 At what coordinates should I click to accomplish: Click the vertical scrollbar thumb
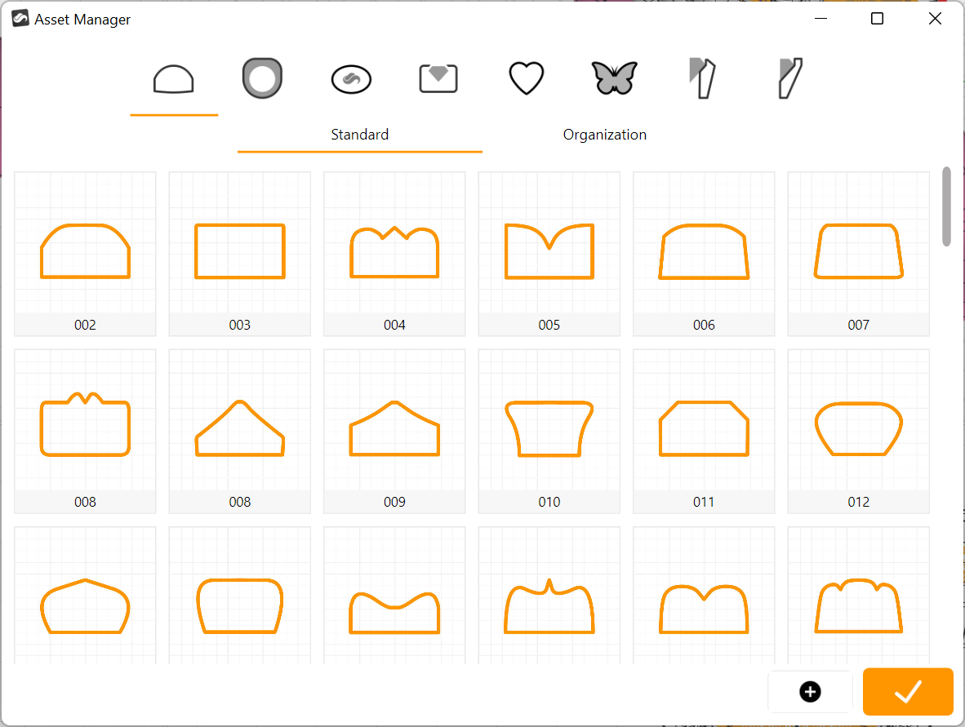tap(946, 206)
